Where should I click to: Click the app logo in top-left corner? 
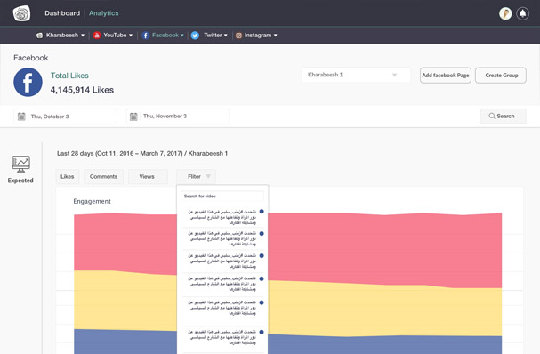click(x=21, y=13)
